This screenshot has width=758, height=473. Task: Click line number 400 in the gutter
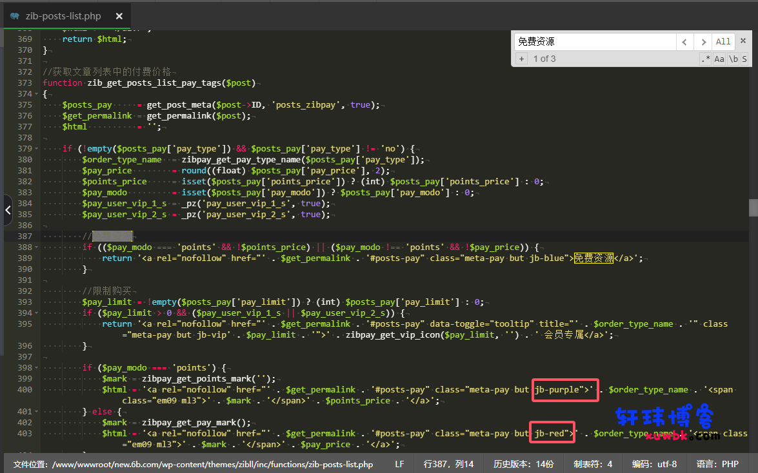(x=25, y=390)
